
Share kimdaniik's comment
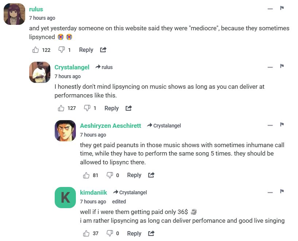tap(151, 233)
